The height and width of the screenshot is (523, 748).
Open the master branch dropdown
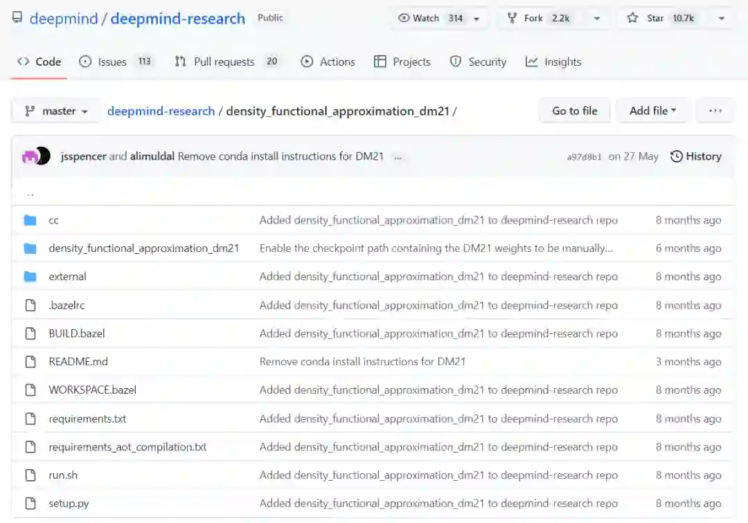[x=57, y=111]
